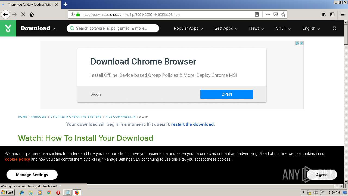This screenshot has height=196, width=348.
Task: Open the user account profile icon
Action: 334,28
